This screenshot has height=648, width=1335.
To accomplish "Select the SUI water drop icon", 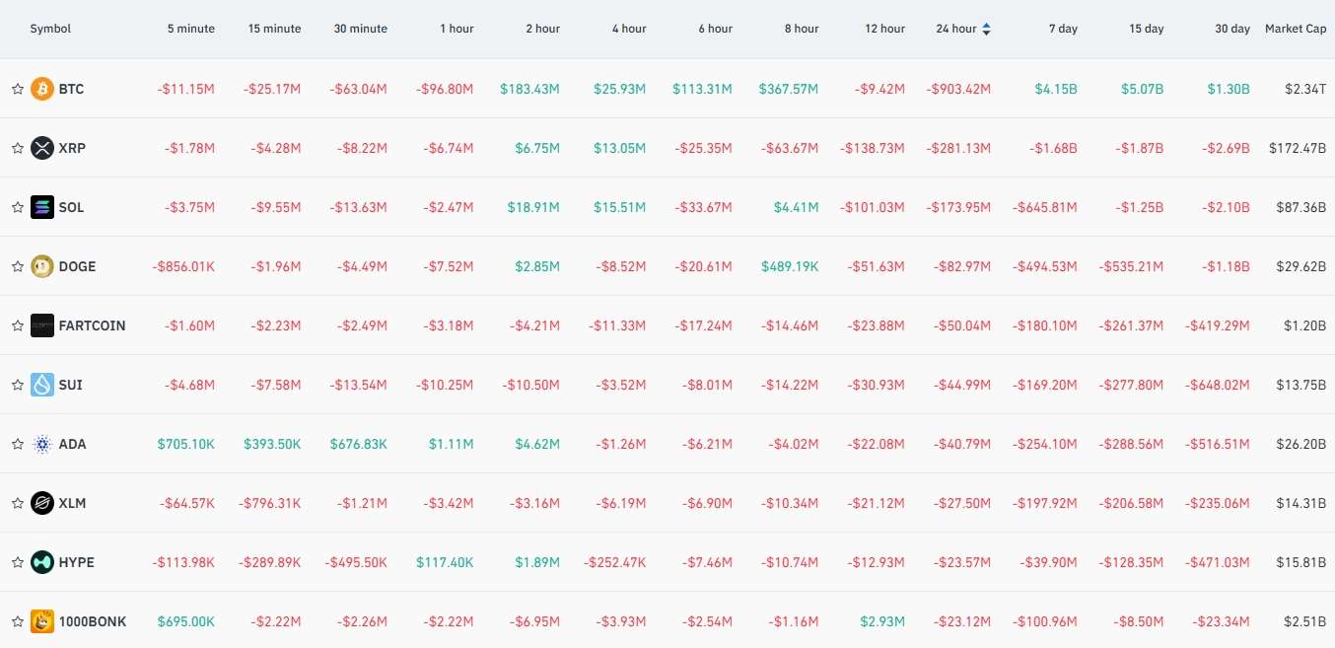I will 42,385.
